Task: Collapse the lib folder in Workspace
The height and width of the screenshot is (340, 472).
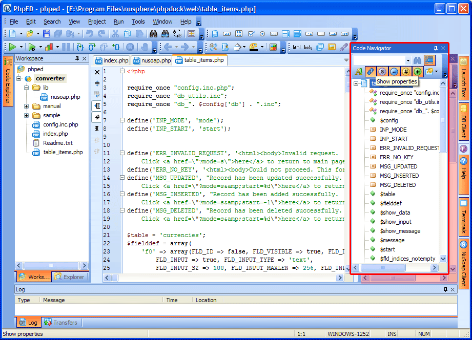Action: point(27,88)
